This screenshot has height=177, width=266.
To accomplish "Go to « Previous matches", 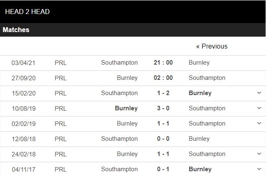I will 212,46.
